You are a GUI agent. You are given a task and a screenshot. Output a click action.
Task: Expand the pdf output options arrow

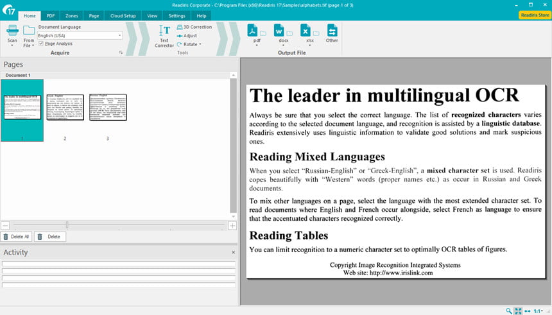click(257, 46)
